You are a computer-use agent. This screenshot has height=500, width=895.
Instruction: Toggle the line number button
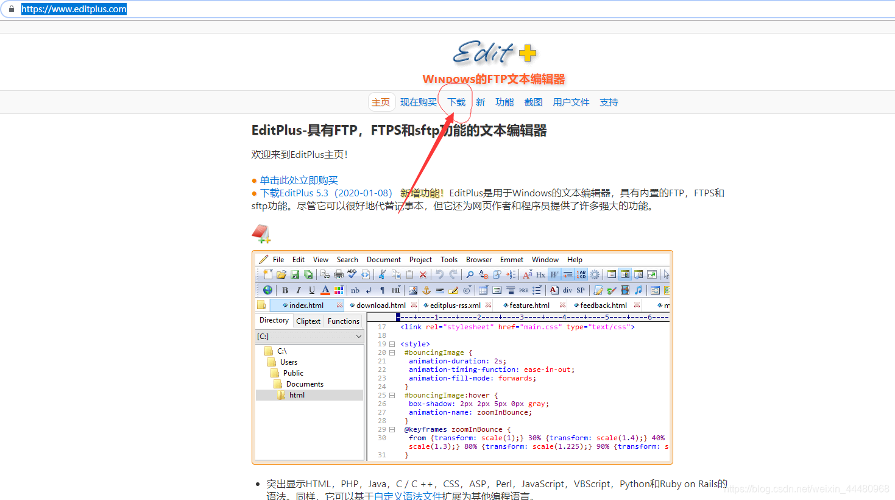pos(581,274)
